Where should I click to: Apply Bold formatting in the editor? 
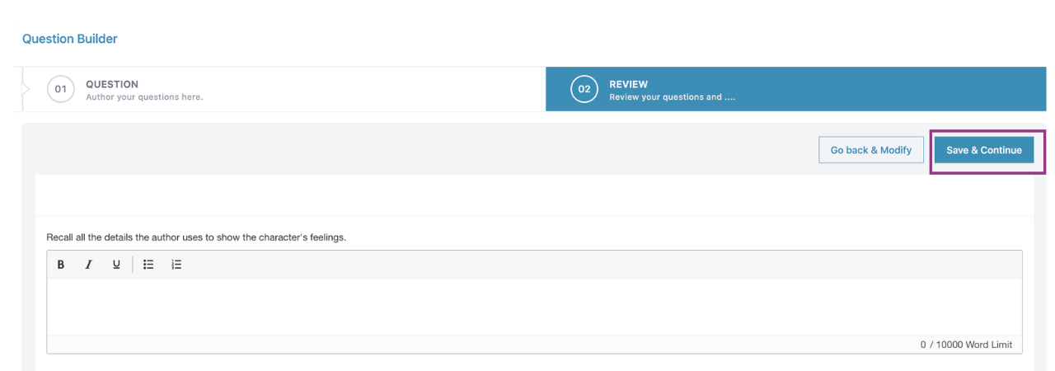click(61, 265)
